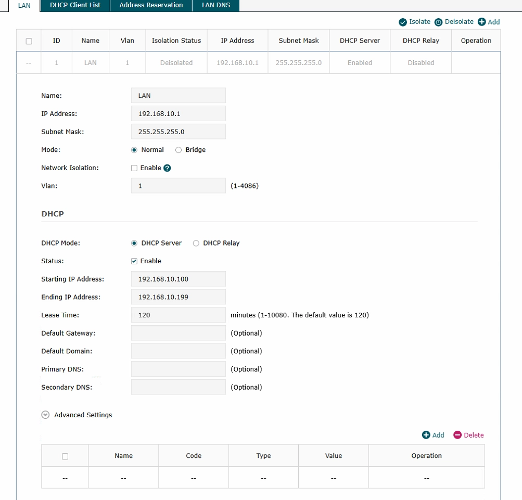Open the Address Reservation tab
Viewport: 522px width, 500px height.
(151, 5)
